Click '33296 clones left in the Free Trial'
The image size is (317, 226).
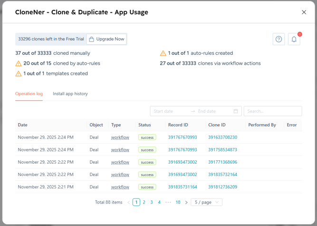(x=51, y=39)
